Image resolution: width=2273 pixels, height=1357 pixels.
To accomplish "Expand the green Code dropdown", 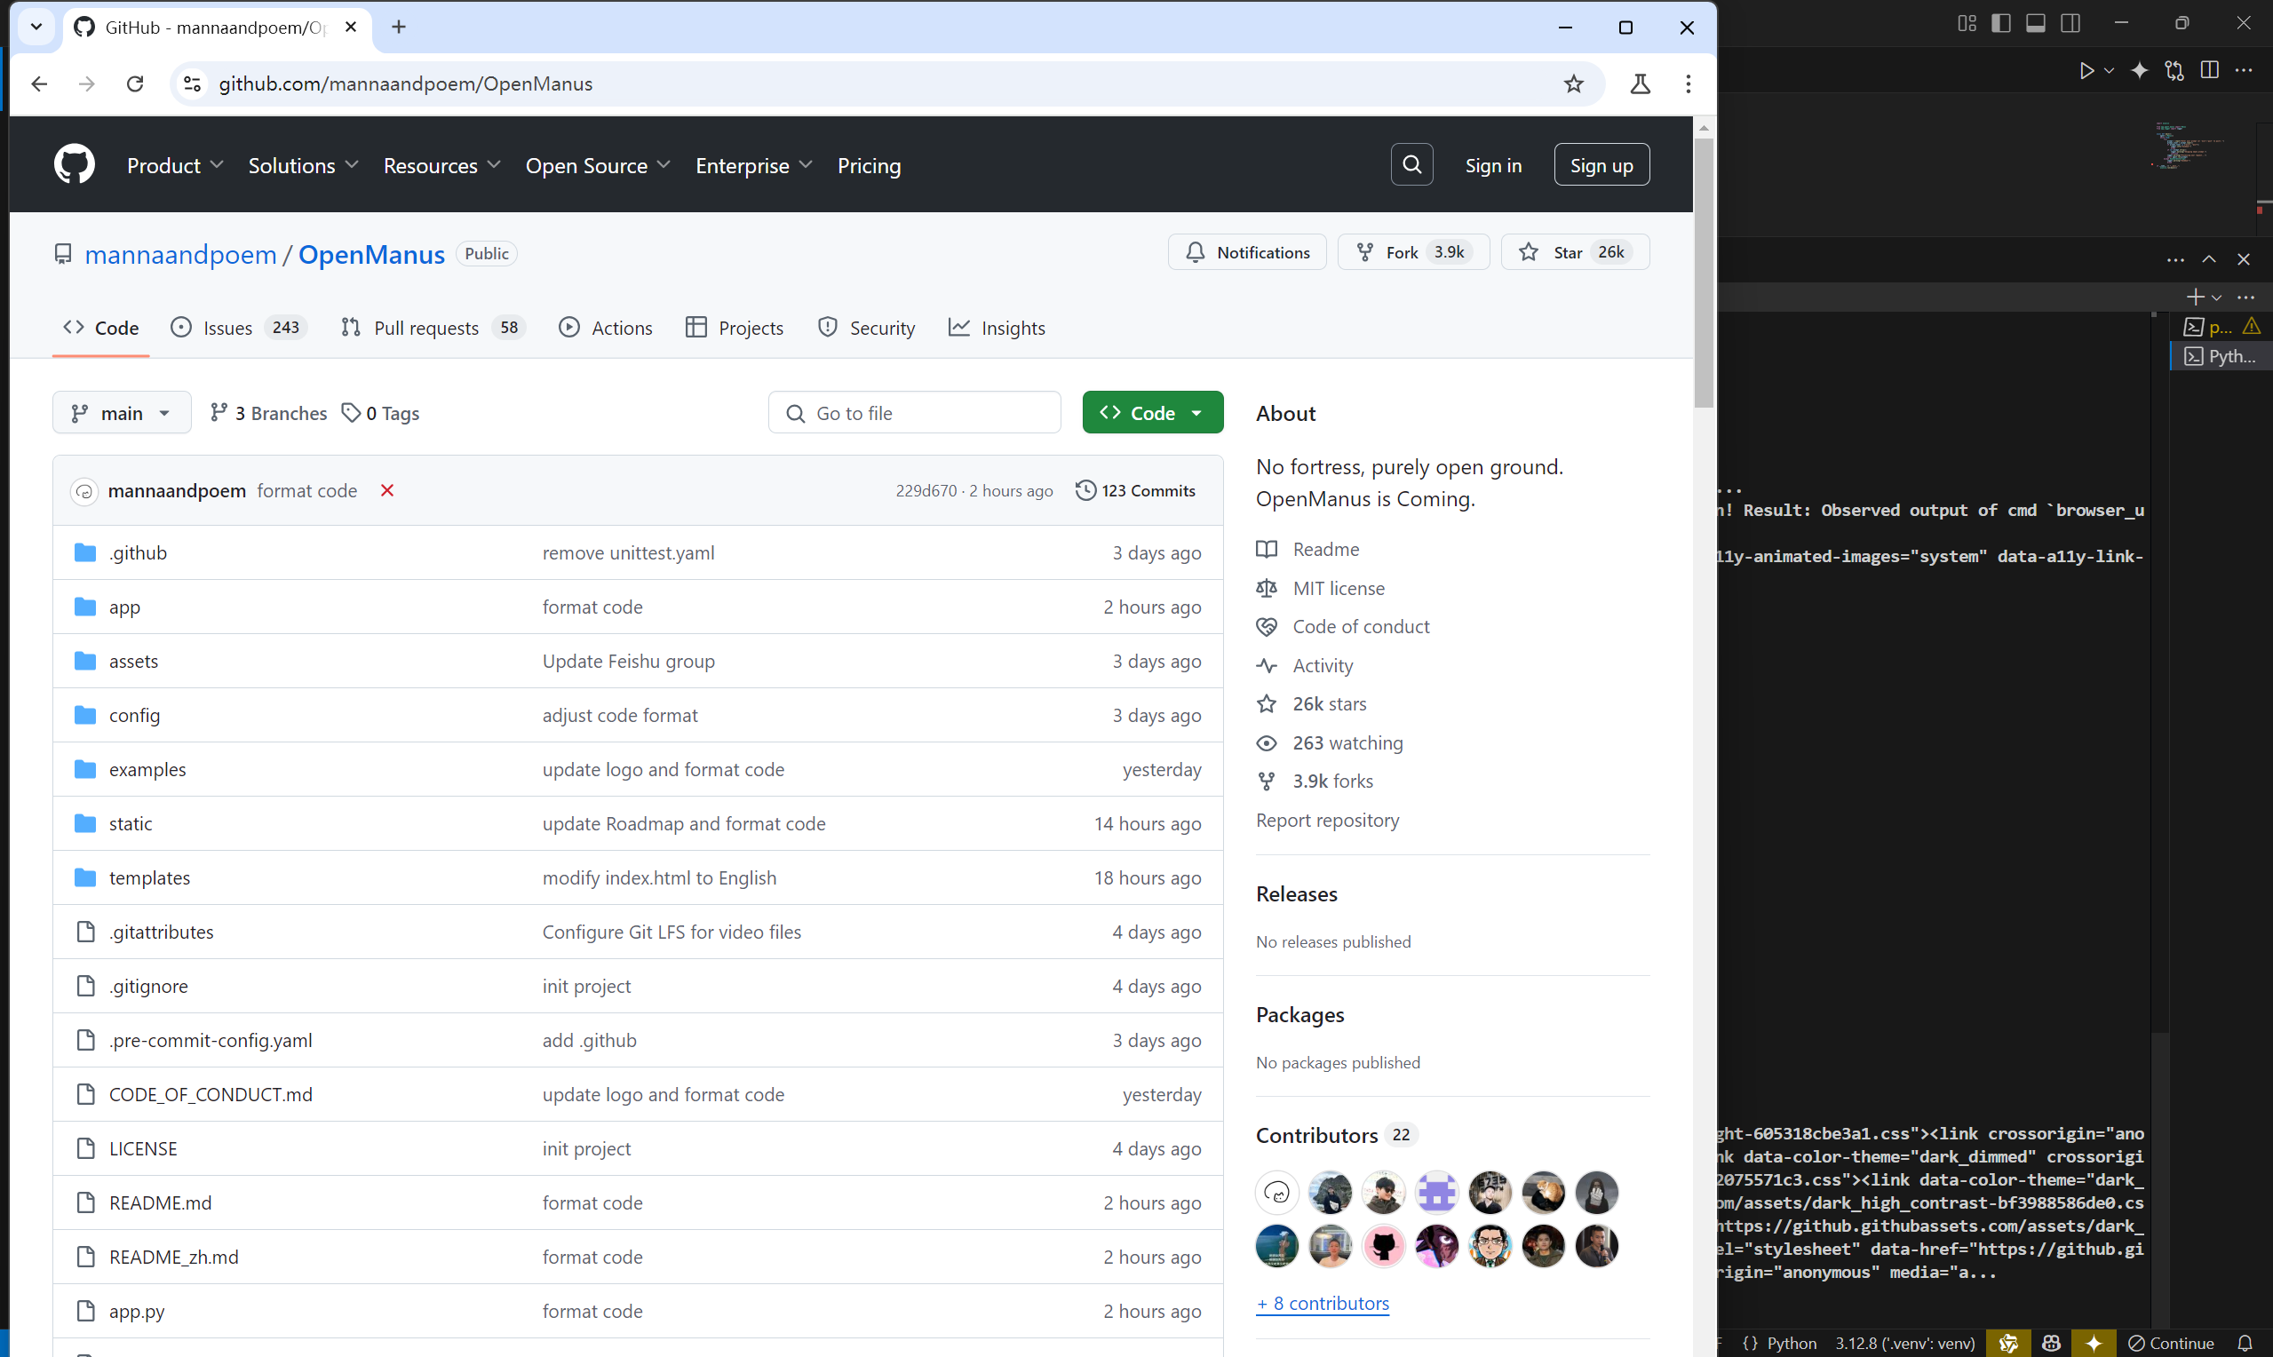I will 1152,413.
